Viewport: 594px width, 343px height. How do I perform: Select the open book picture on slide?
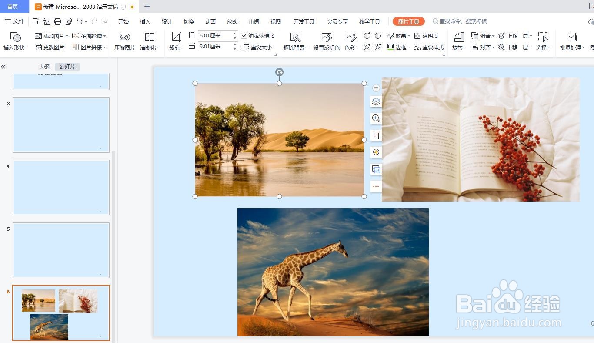tap(481, 139)
